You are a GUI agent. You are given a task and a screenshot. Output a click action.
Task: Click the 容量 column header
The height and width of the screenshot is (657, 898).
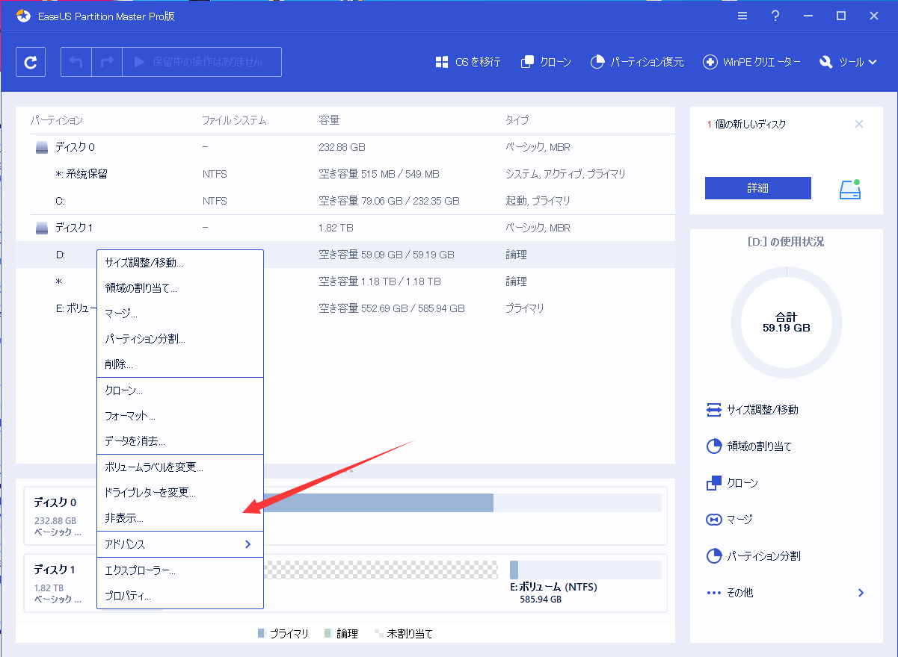point(329,120)
